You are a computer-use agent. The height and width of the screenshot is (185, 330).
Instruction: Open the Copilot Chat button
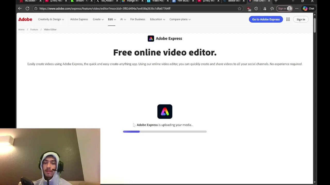(309, 8)
